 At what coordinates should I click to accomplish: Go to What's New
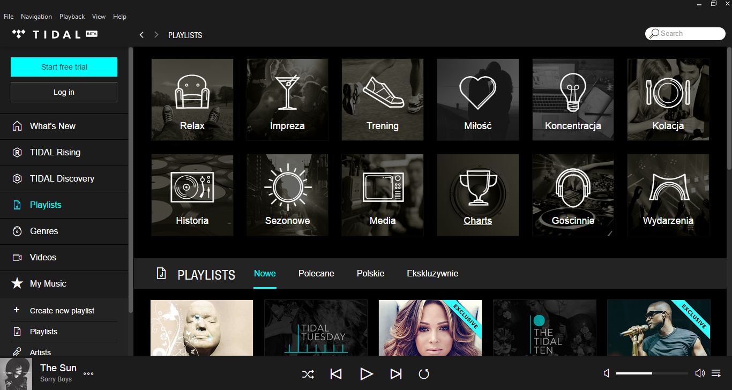pos(64,126)
